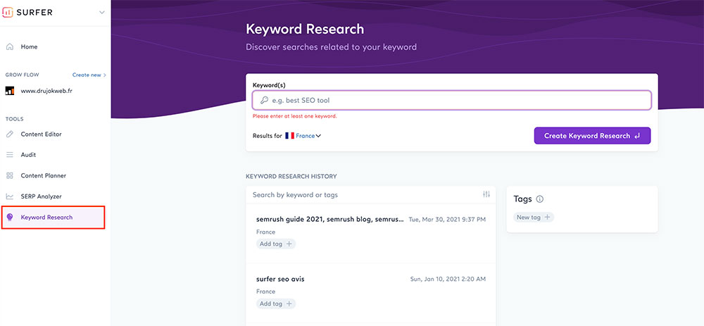This screenshot has height=326, width=704.
Task: Click the Tags info icon
Action: pyautogui.click(x=540, y=199)
